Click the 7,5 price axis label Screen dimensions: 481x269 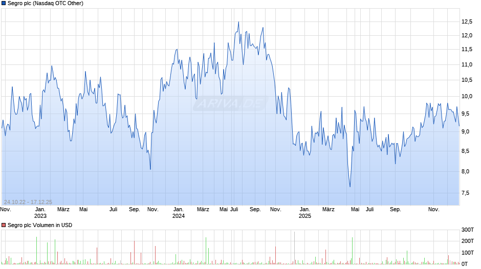pyautogui.click(x=466, y=193)
